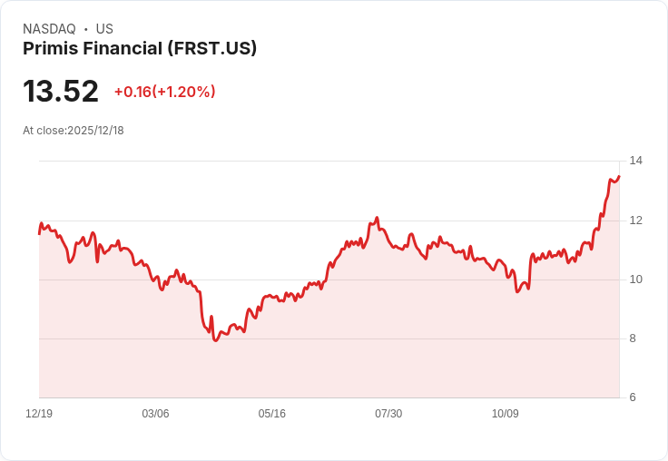Image resolution: width=668 pixels, height=461 pixels.
Task: Click the Primis Financial (FRST.US) title
Action: (140, 49)
